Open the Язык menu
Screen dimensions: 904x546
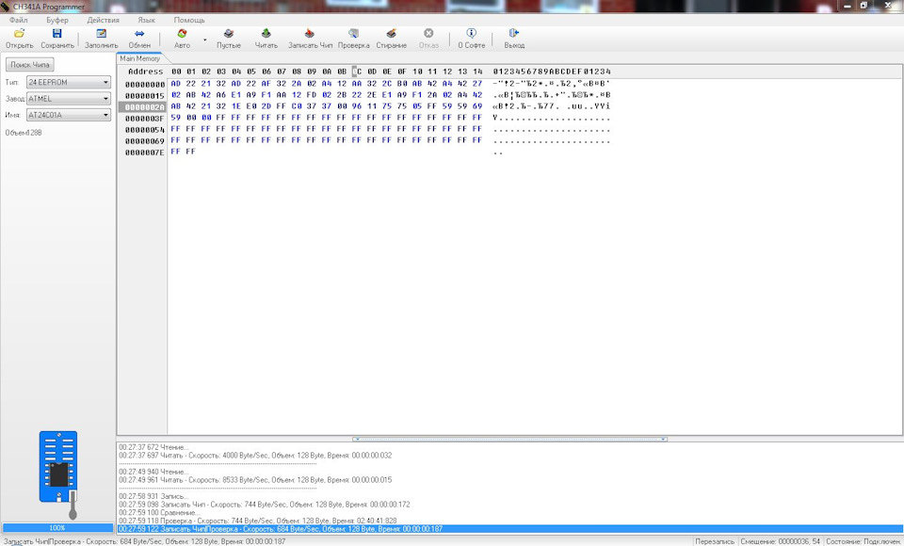point(147,20)
